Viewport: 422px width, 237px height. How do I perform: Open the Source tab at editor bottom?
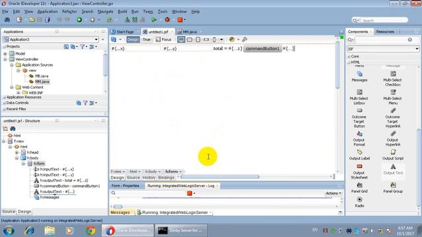[133, 178]
